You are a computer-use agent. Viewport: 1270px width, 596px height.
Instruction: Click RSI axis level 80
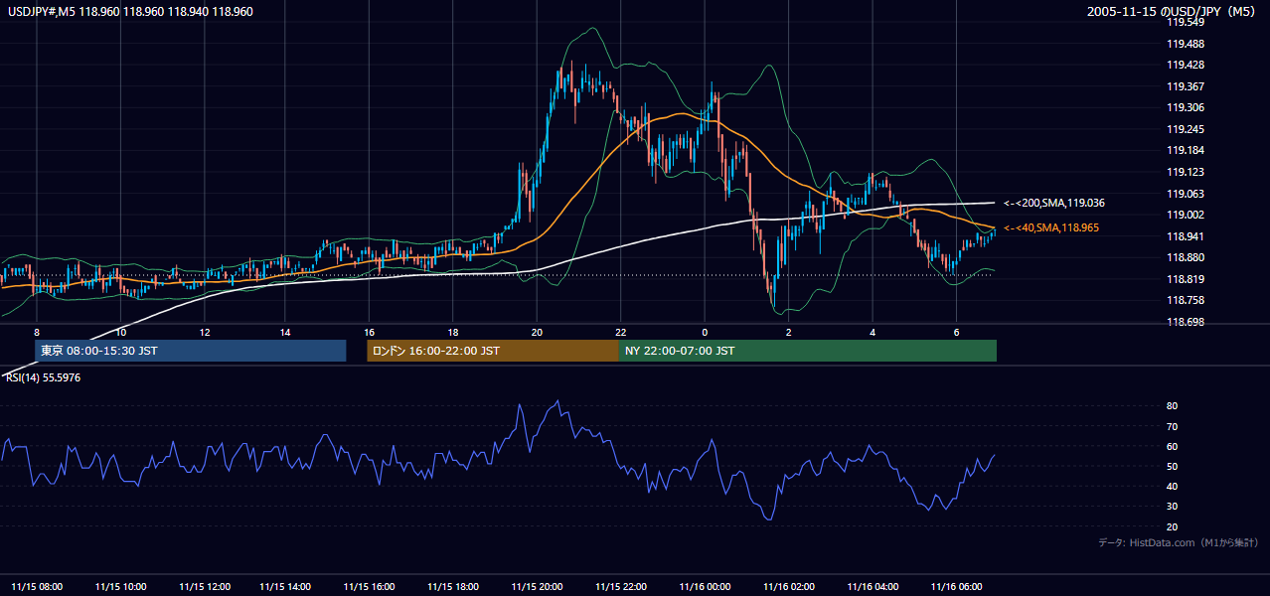1173,406
